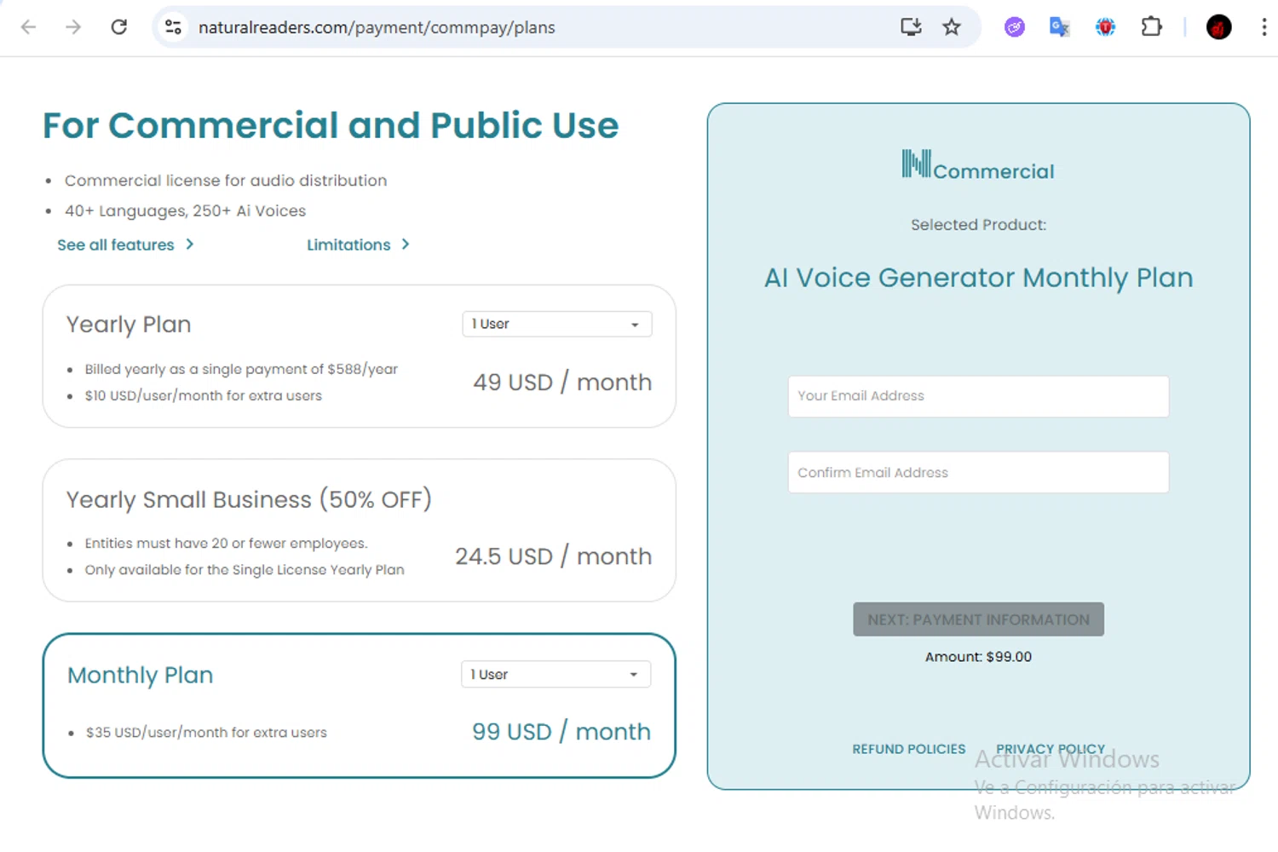Open the Privacy Policy link
The image size is (1278, 852).
click(x=1051, y=749)
